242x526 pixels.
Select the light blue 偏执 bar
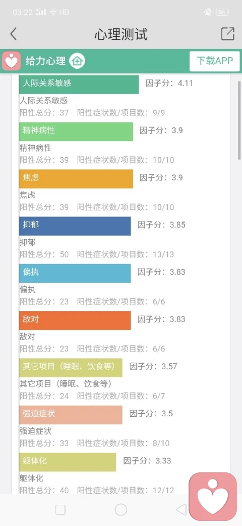click(75, 273)
